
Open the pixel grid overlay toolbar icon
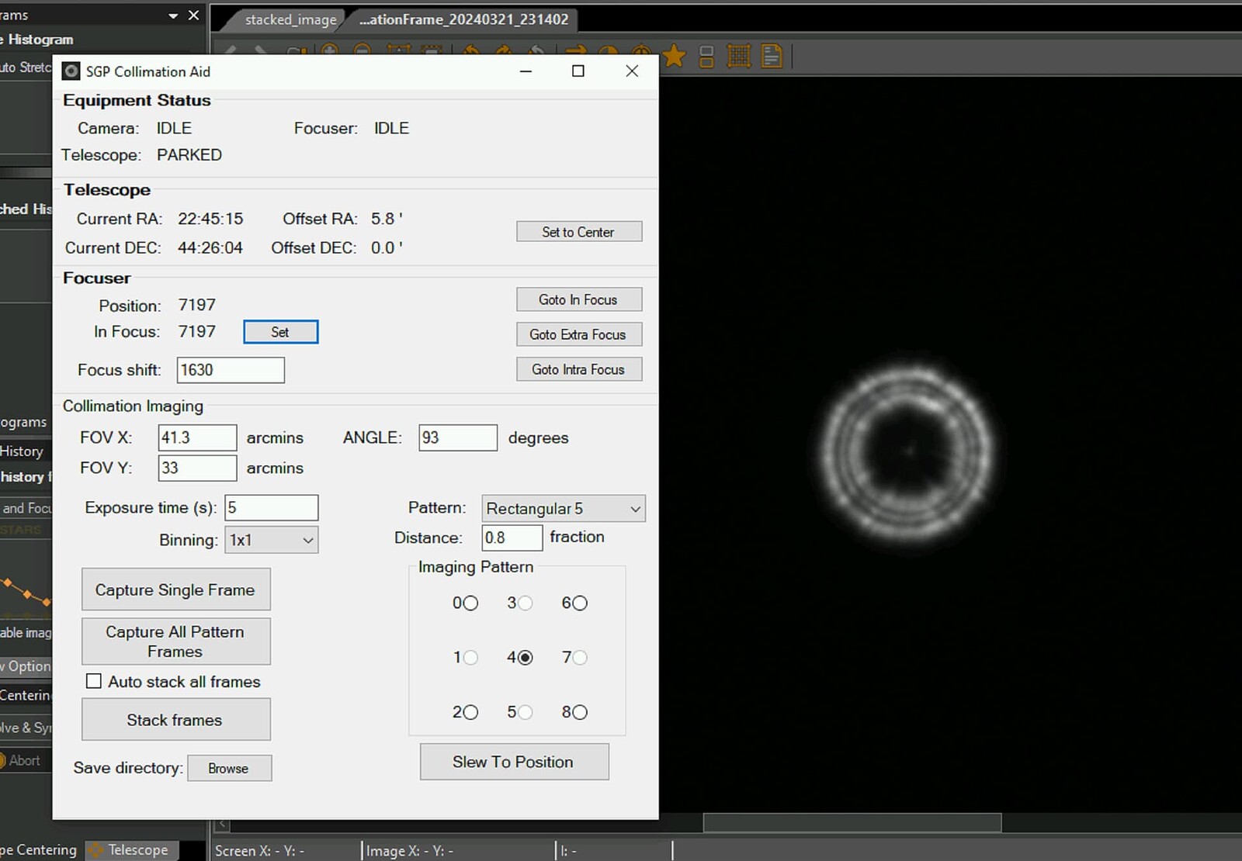738,56
